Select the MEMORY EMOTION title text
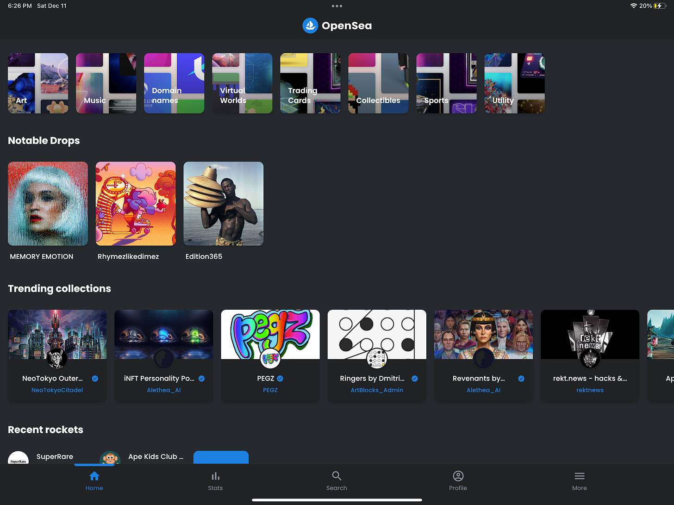 [x=42, y=256]
